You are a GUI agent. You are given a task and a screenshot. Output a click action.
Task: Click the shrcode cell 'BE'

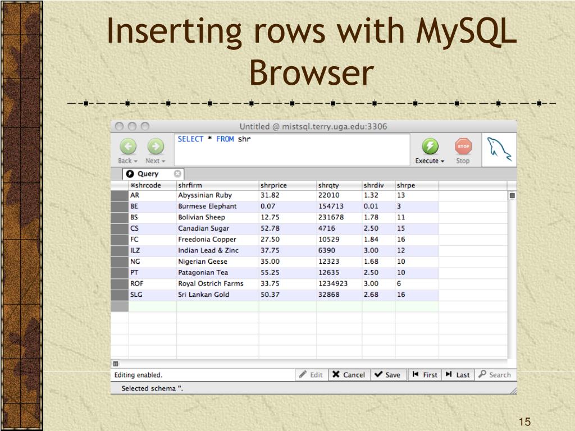click(153, 207)
